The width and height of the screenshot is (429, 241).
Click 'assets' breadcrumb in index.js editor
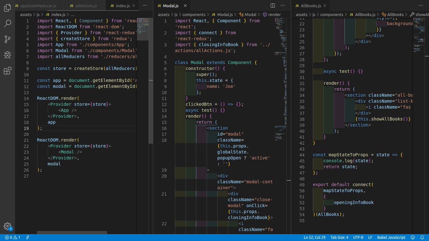[x=26, y=15]
